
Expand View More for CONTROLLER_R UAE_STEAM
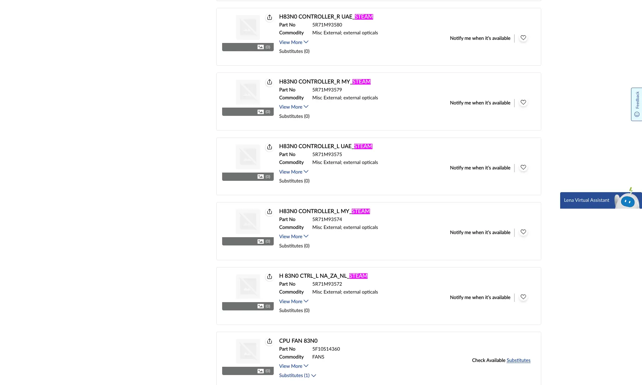[294, 42]
